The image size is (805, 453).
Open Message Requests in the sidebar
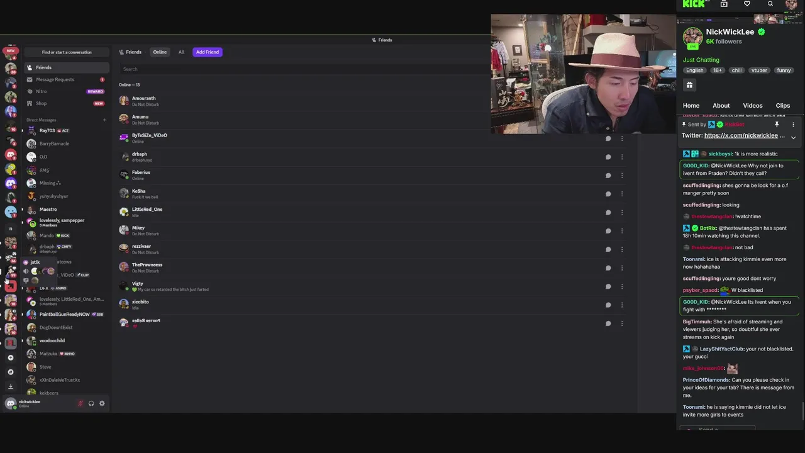pos(67,79)
